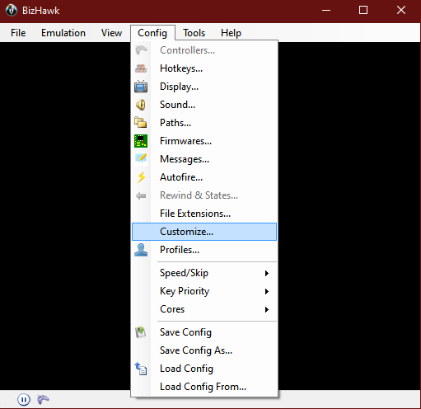
Task: Open the File menu
Action: click(18, 33)
